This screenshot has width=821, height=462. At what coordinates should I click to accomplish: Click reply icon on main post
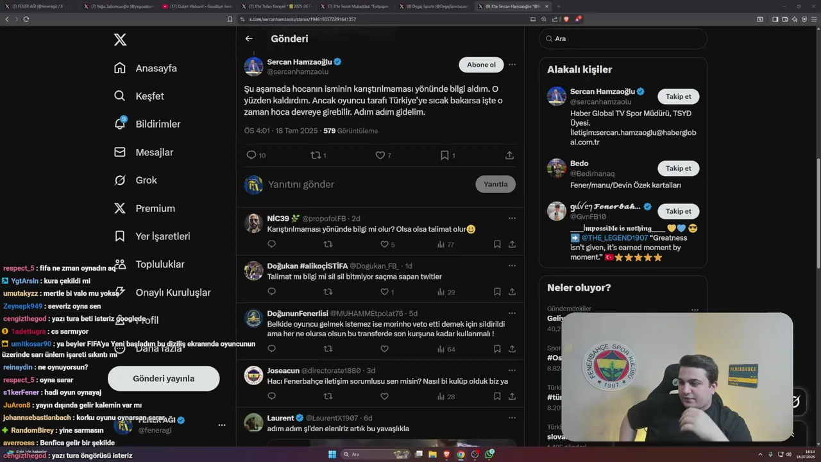(x=251, y=155)
